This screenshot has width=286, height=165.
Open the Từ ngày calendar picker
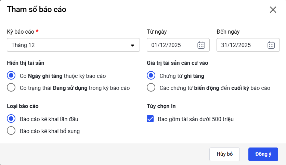coord(201,45)
